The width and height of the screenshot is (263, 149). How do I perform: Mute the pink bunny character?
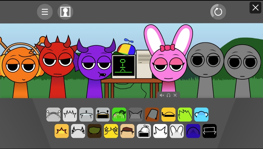click(x=162, y=95)
